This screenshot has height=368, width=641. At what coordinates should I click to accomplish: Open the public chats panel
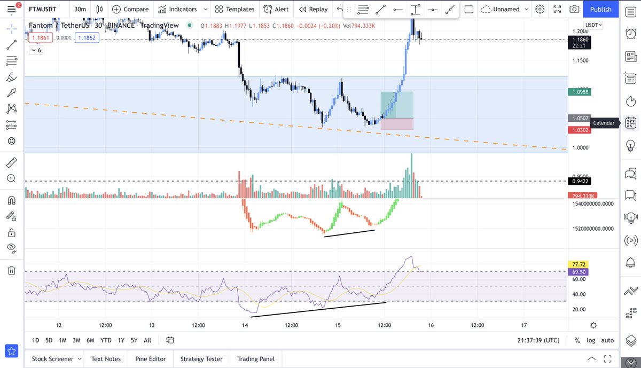(x=630, y=173)
